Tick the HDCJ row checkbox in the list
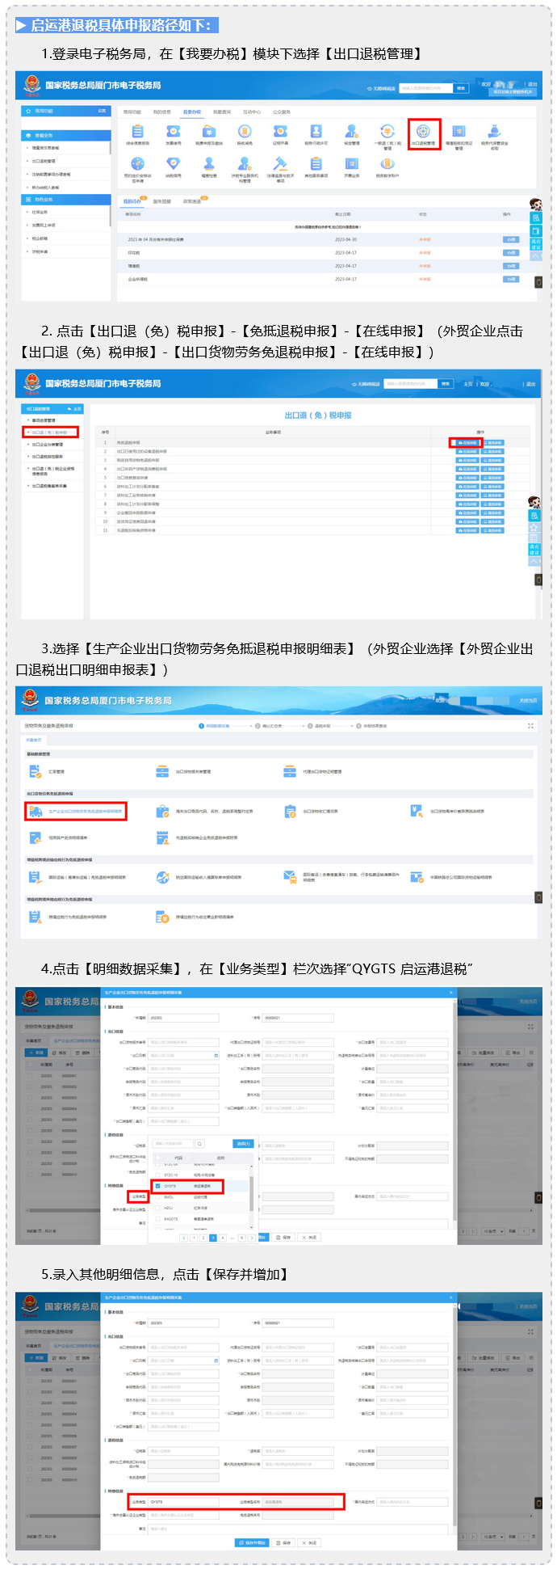This screenshot has width=557, height=1582. [x=158, y=1208]
